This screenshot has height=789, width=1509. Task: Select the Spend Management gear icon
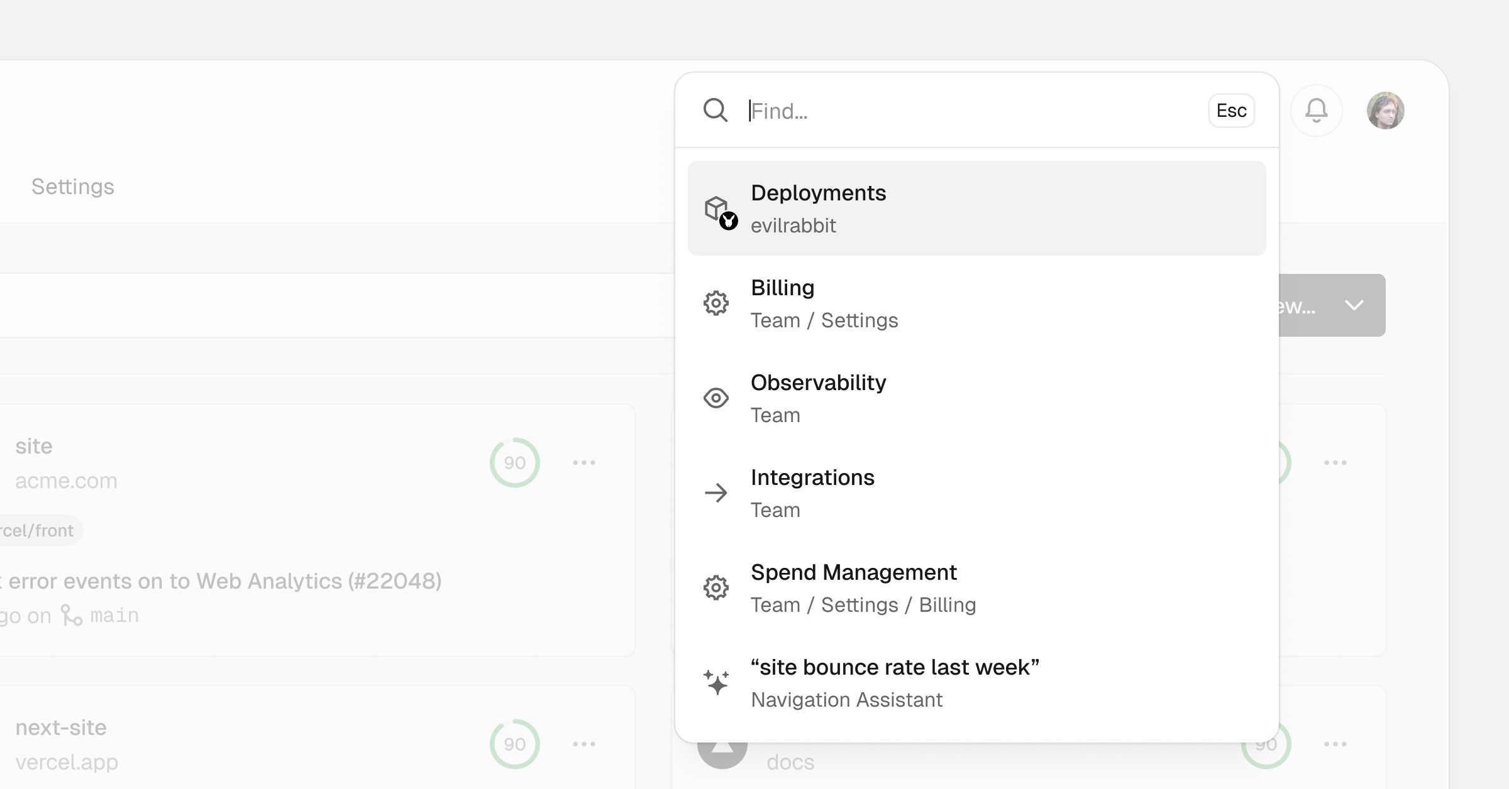pos(716,587)
